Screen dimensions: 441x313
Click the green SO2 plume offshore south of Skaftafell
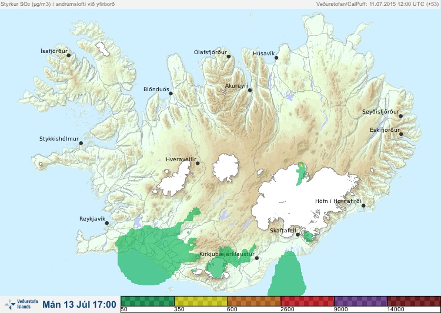point(288,274)
